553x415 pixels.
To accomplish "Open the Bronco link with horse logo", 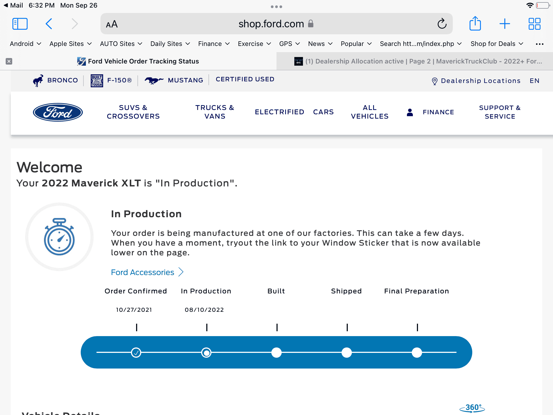I will 55,80.
